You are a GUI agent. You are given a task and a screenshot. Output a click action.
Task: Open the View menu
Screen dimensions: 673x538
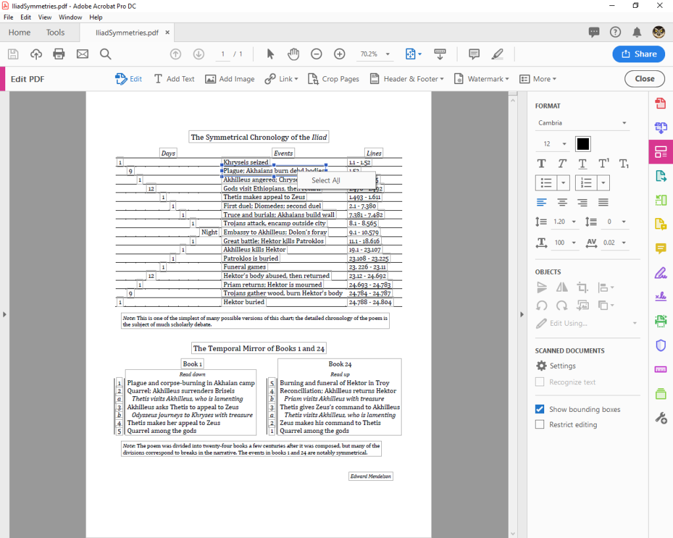45,17
